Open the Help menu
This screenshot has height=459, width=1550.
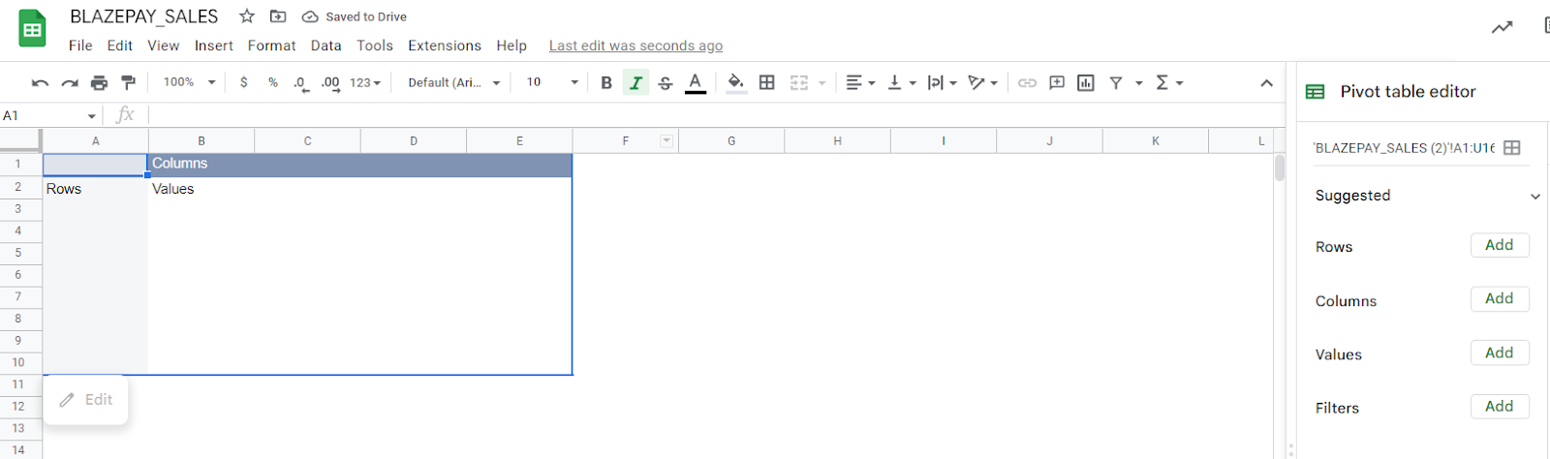pyautogui.click(x=511, y=46)
